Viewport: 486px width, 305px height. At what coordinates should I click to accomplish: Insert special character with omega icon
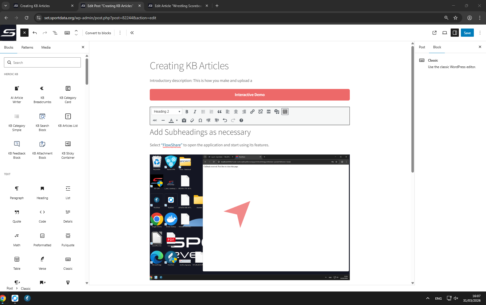click(x=200, y=120)
